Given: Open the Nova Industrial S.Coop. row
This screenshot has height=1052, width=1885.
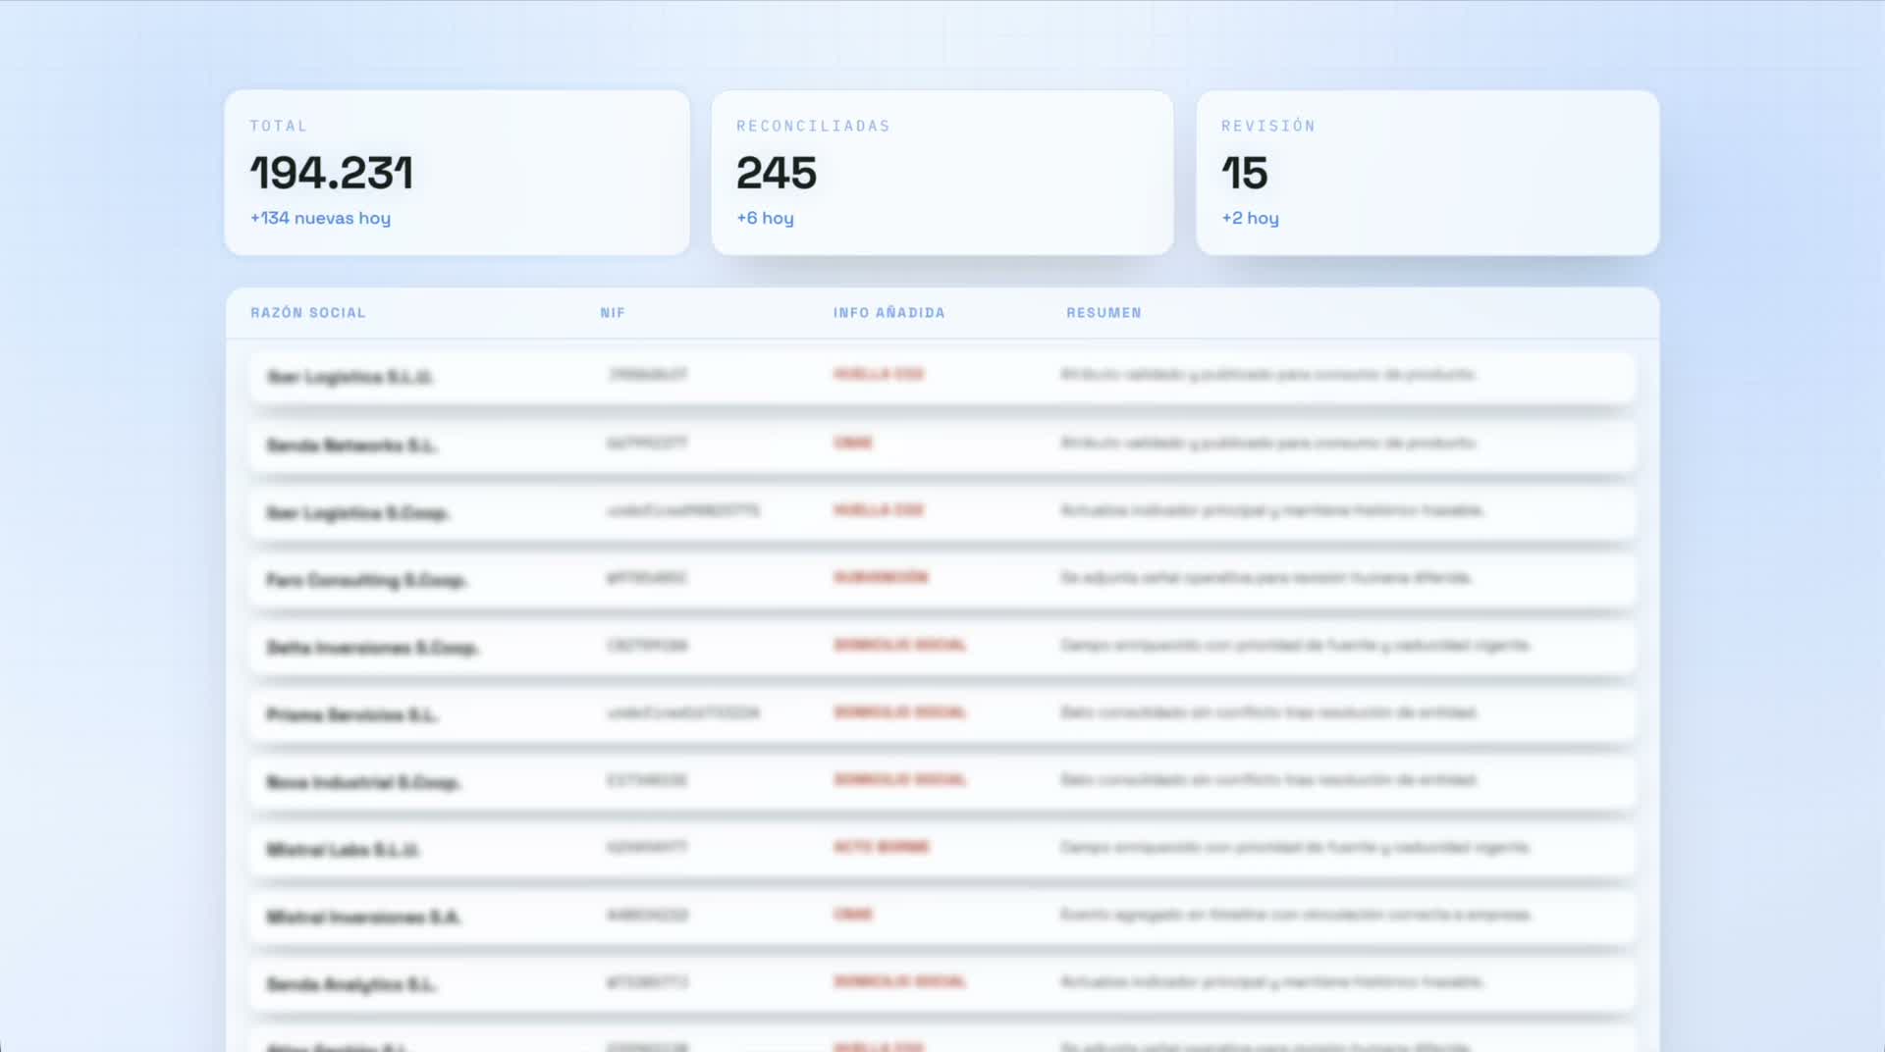Looking at the screenshot, I should click(942, 781).
